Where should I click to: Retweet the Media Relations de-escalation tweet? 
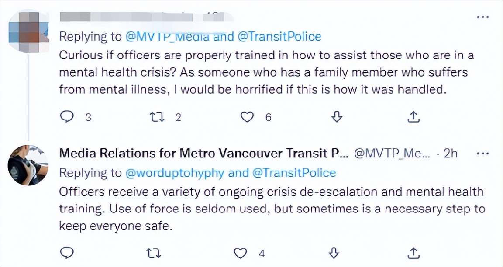[x=155, y=253]
